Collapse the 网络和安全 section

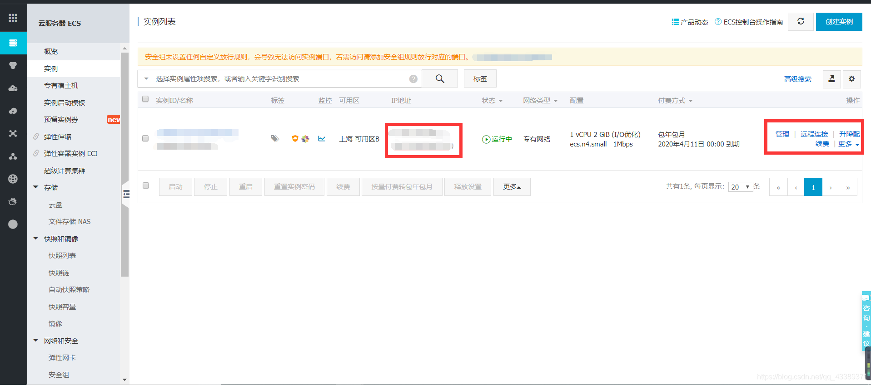36,340
